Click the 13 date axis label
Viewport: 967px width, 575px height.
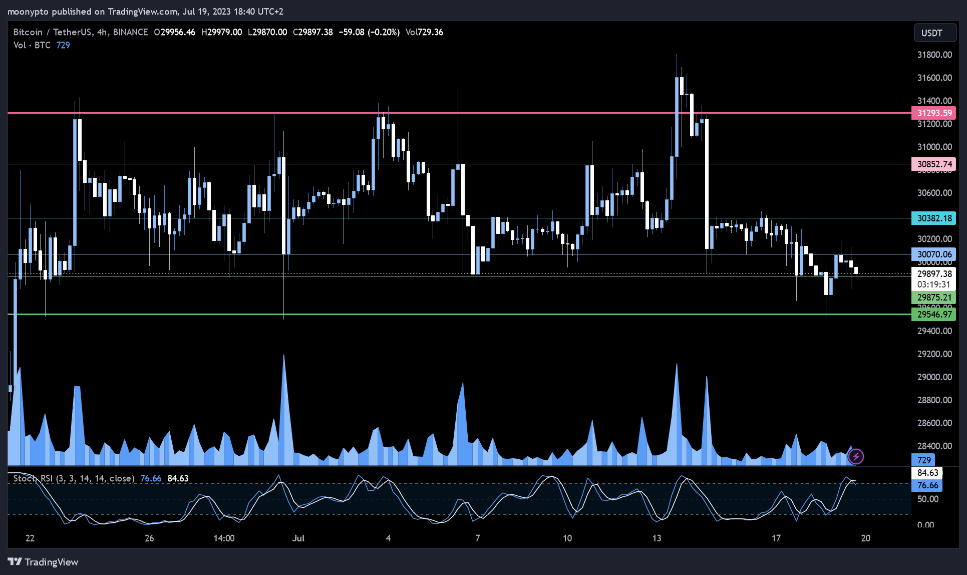pos(657,538)
